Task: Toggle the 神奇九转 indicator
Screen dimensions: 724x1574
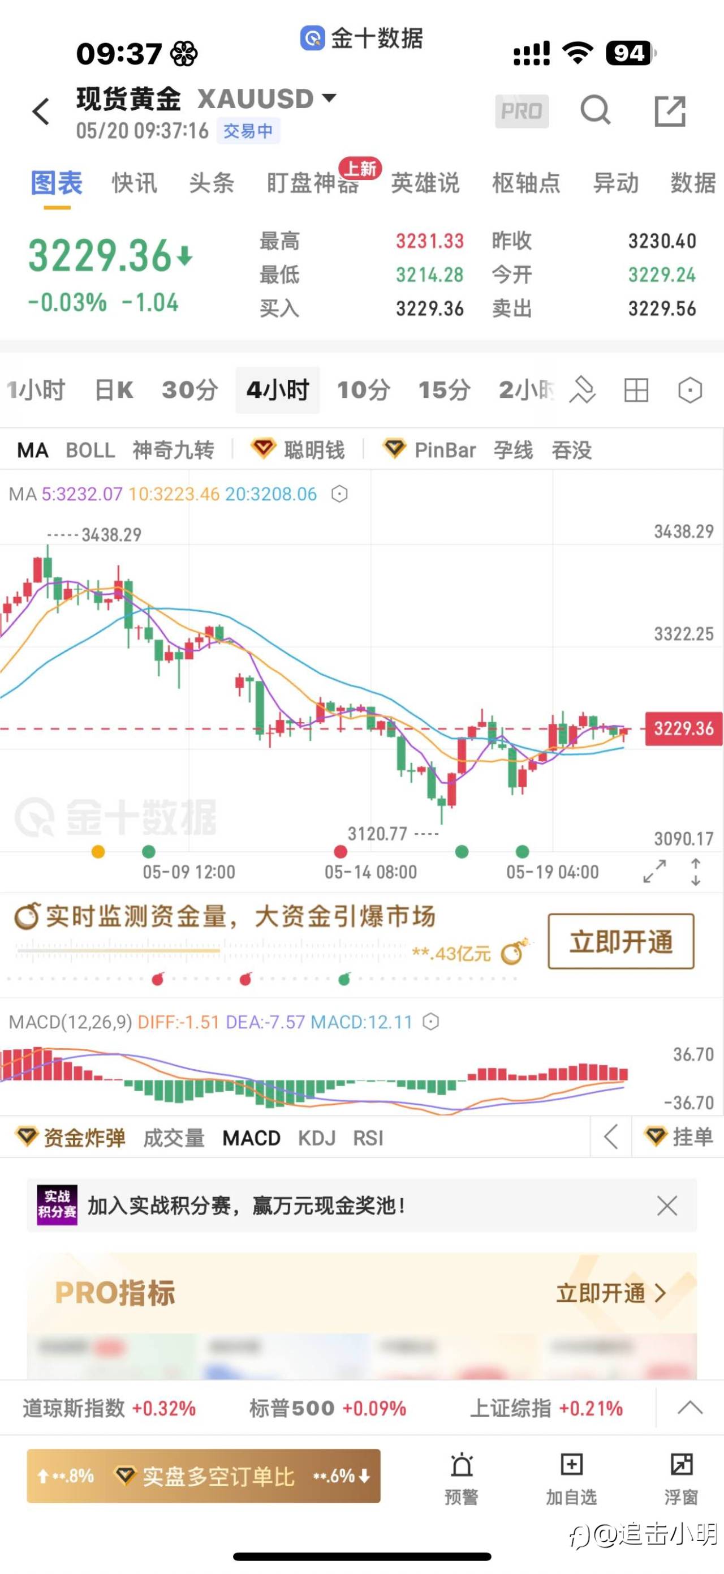Action: point(174,451)
